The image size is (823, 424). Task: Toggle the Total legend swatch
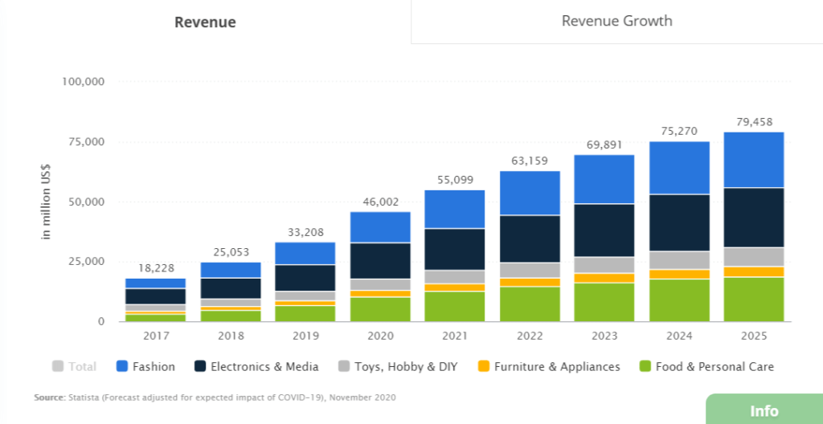tap(58, 366)
